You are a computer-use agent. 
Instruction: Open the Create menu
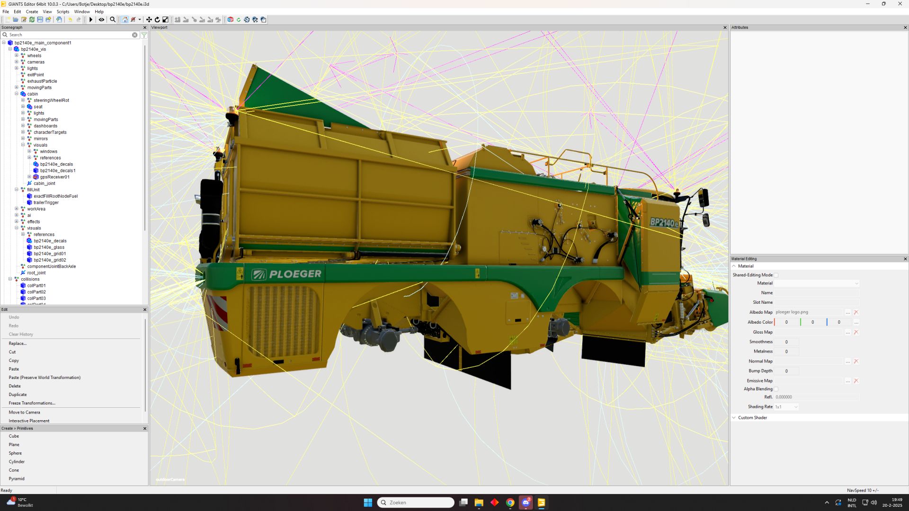32,12
